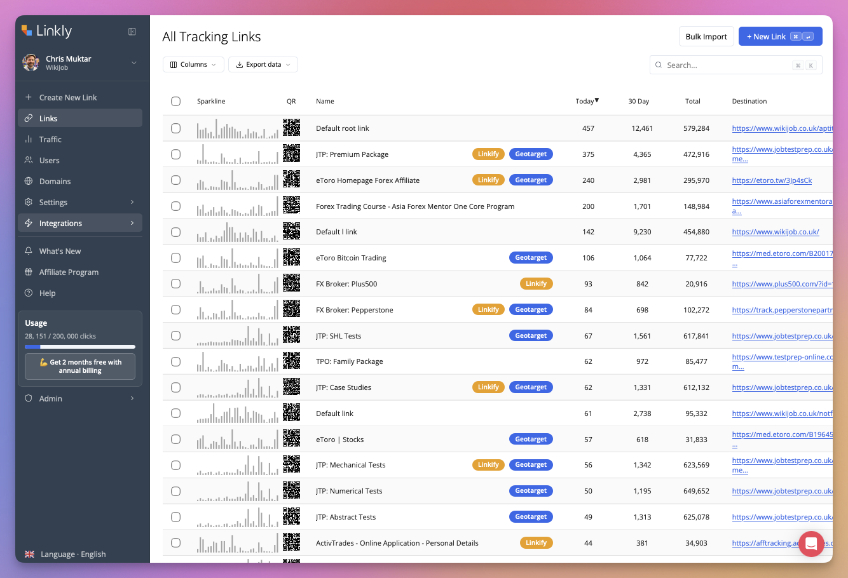
Task: Click the Bulk Import button
Action: coord(706,36)
